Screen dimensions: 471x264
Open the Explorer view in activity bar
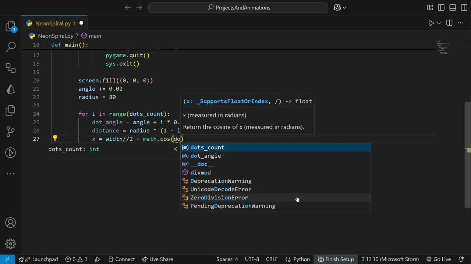pos(11,26)
